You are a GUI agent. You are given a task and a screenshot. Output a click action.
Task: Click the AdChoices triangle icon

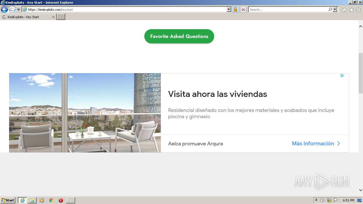(x=342, y=75)
